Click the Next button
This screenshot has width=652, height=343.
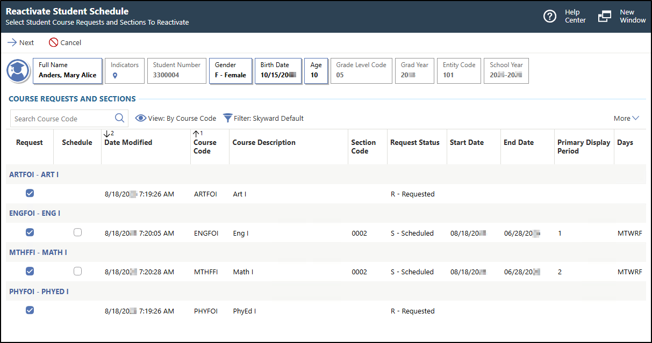tap(20, 42)
